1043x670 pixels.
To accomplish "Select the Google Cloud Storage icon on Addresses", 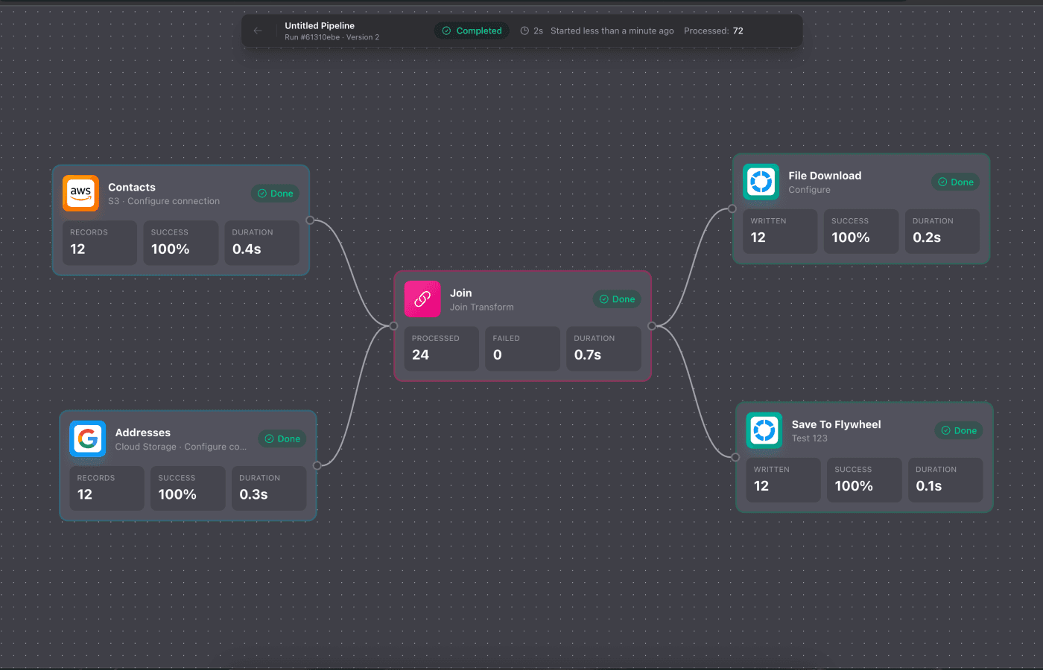I will pos(87,438).
